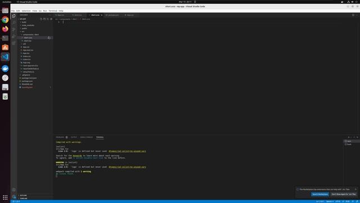Close the Alert.scss editor tab
This screenshot has height=203, width=360.
(x=102, y=15)
